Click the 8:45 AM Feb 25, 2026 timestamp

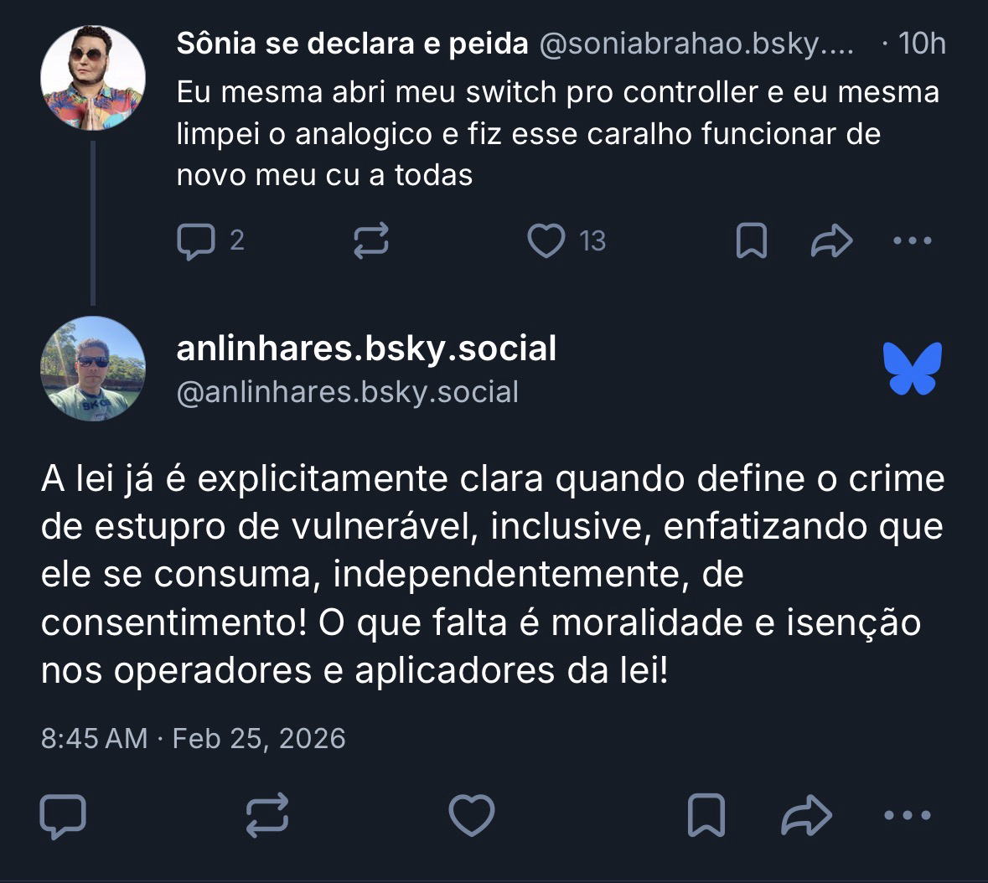point(194,738)
